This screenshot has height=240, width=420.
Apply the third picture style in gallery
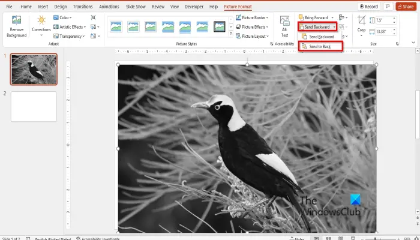[150, 27]
